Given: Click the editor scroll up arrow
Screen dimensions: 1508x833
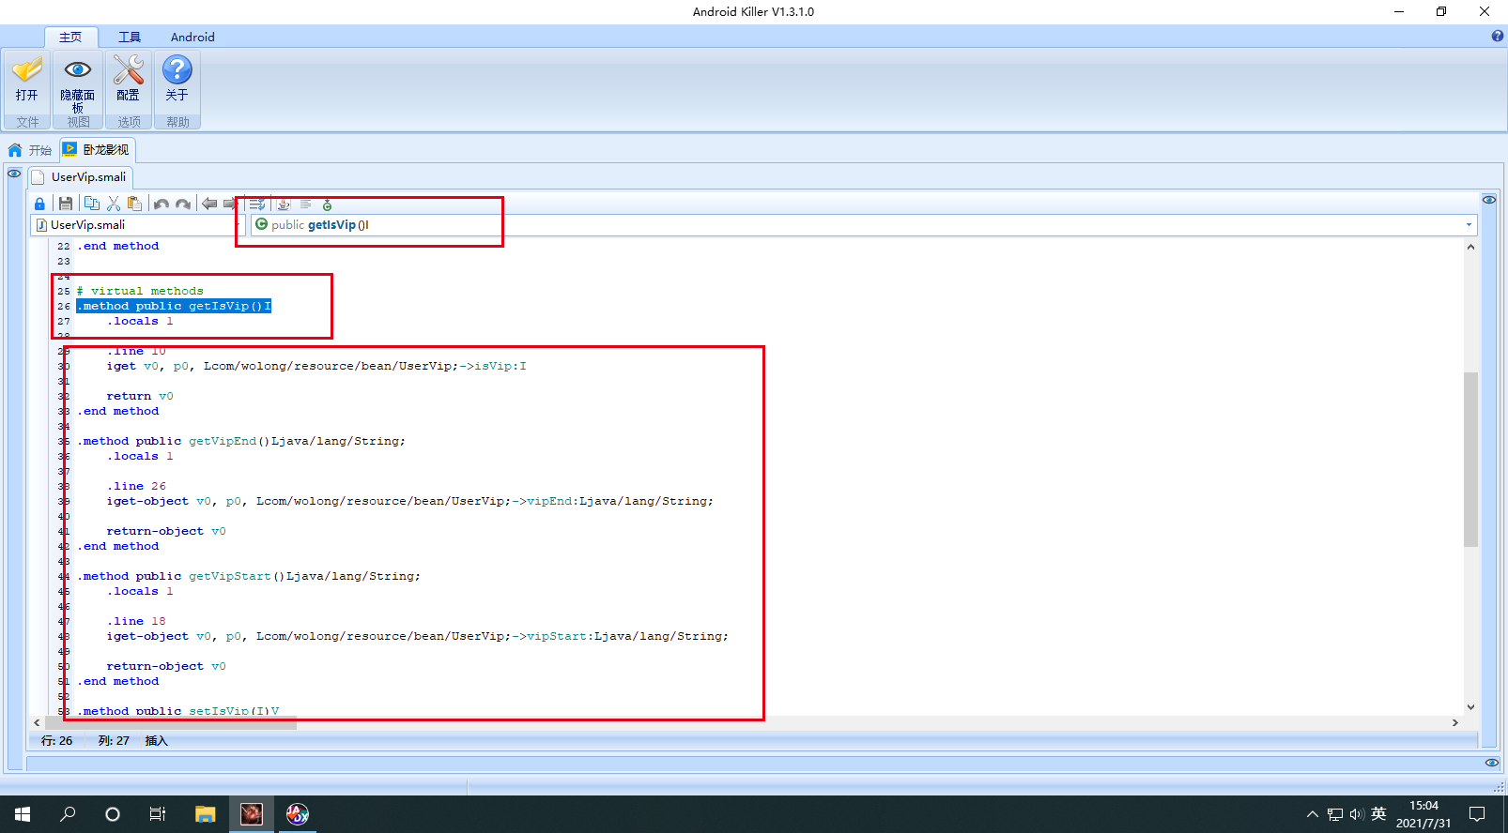Looking at the screenshot, I should point(1470,247).
